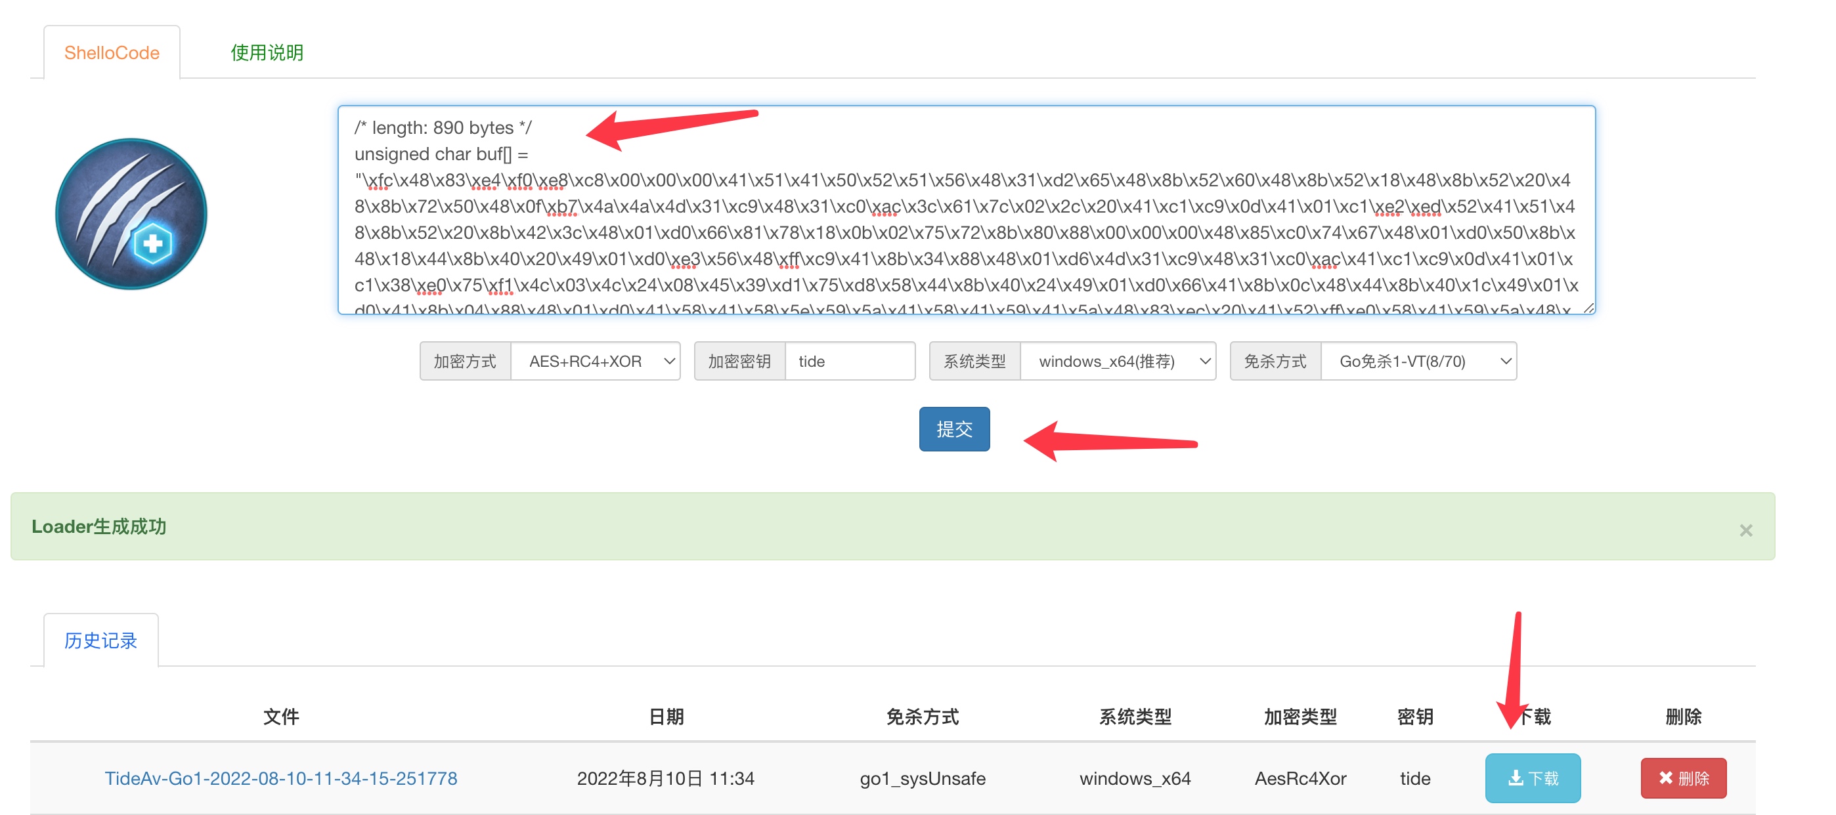Open the 系统类型 windows_x64 dropdown

pos(1118,361)
